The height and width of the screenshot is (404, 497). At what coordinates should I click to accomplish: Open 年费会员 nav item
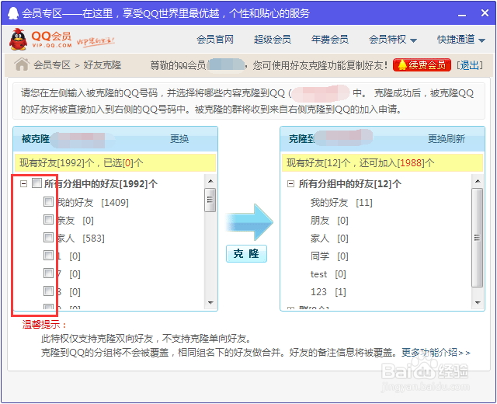click(329, 40)
